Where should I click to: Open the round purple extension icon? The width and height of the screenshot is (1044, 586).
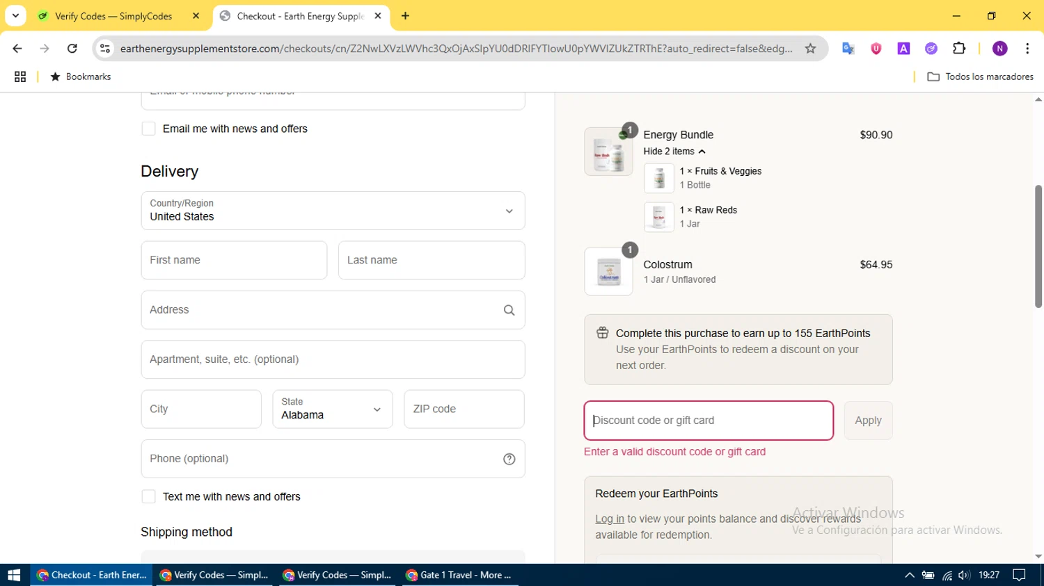(x=931, y=49)
